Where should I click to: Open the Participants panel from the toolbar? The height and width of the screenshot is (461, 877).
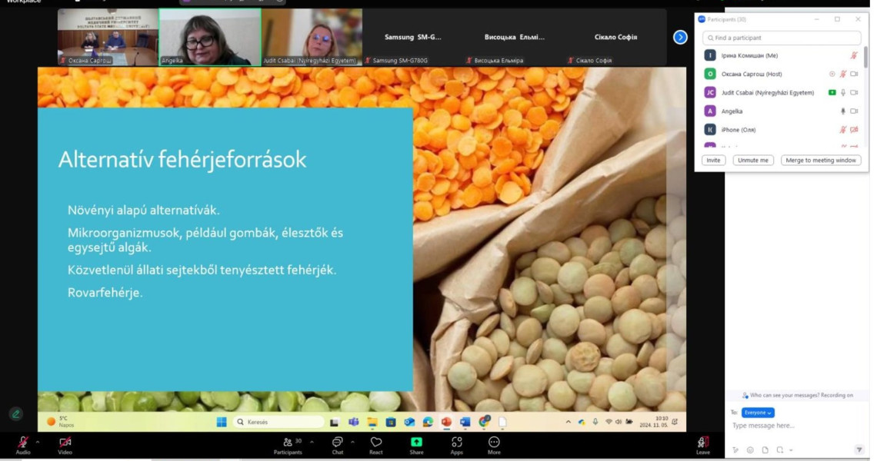pyautogui.click(x=288, y=445)
